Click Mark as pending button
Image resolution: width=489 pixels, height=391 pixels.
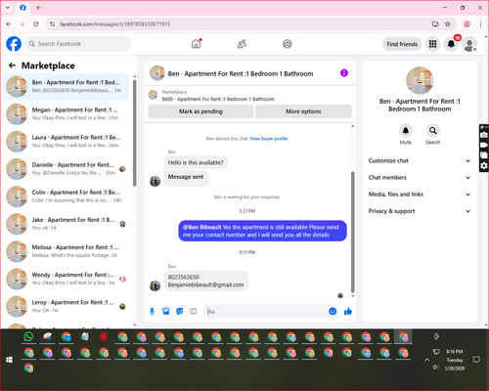point(200,111)
